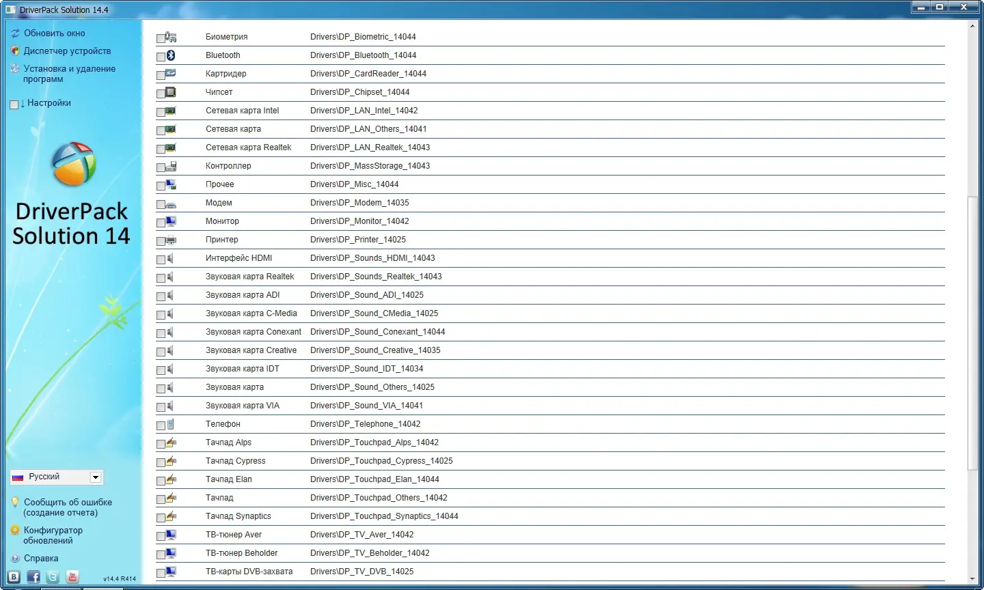The width and height of the screenshot is (984, 590).
Task: Click Drivers\DP_MassStorage_14043 path text
Action: point(370,166)
